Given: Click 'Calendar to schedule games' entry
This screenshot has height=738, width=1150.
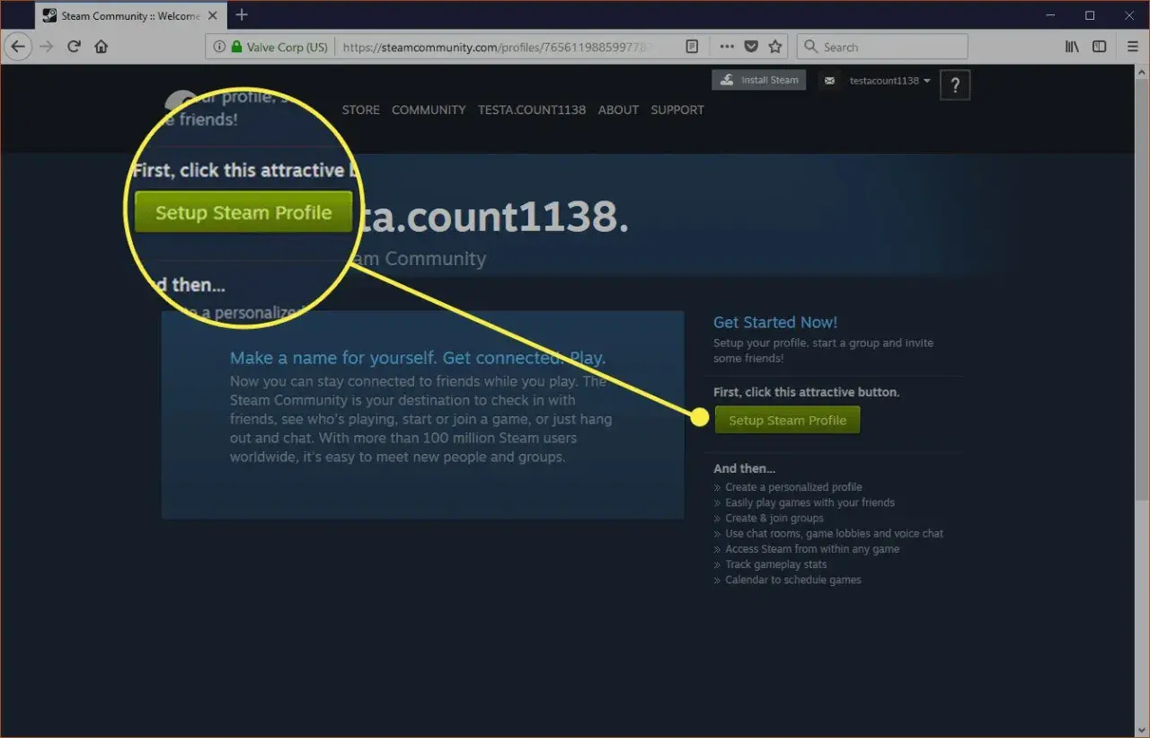Looking at the screenshot, I should [x=792, y=580].
